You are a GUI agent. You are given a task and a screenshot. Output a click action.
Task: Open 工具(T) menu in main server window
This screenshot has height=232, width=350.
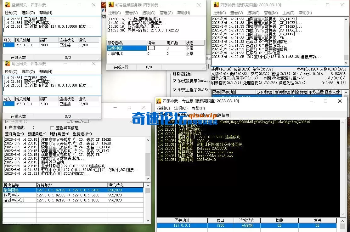click(x=288, y=13)
